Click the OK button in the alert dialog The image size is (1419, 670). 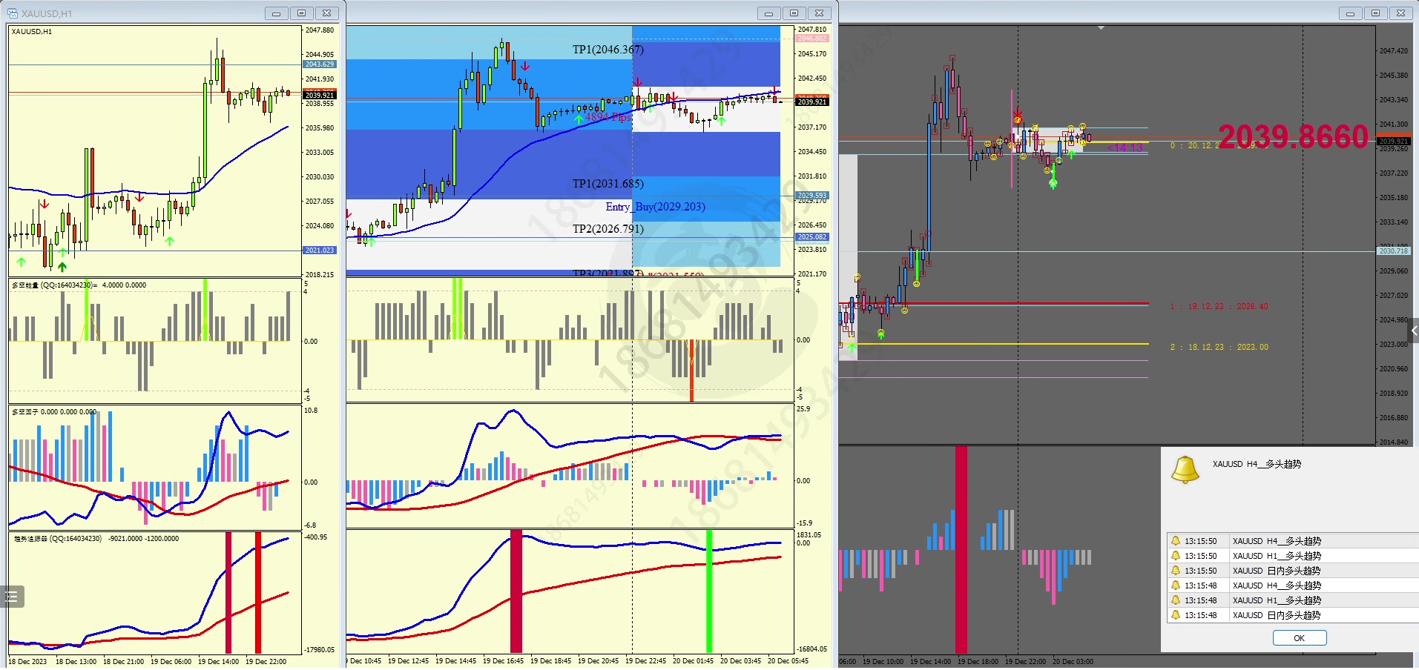pyautogui.click(x=1300, y=638)
